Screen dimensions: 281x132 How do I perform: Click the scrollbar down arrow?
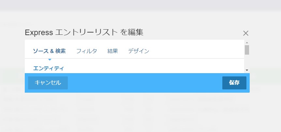pyautogui.click(x=247, y=70)
